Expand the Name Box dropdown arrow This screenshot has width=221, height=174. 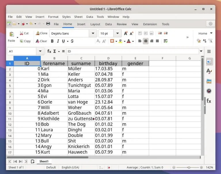pyautogui.click(x=40, y=51)
